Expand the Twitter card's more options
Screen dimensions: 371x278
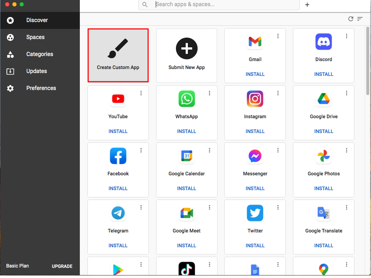[x=278, y=208]
